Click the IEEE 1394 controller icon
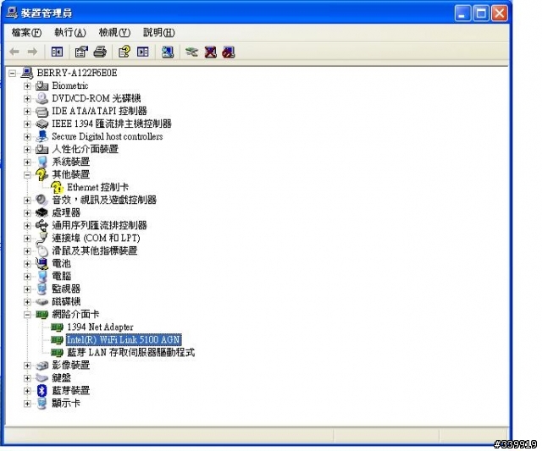This screenshot has width=542, height=451. click(41, 124)
